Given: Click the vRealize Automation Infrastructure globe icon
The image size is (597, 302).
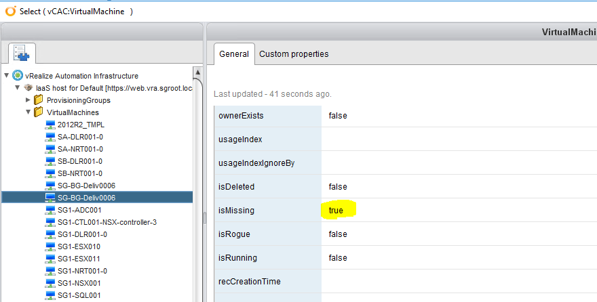Looking at the screenshot, I should 18,75.
